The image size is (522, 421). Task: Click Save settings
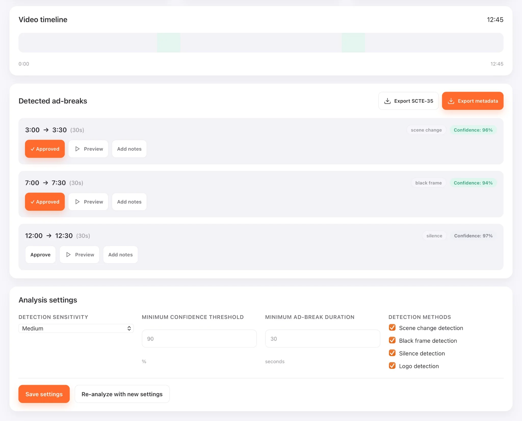pos(44,394)
